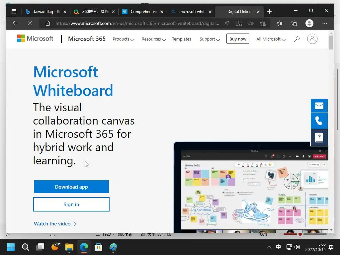Image resolution: width=340 pixels, height=255 pixels.
Task: Open the Paint app on taskbar
Action: click(x=113, y=247)
